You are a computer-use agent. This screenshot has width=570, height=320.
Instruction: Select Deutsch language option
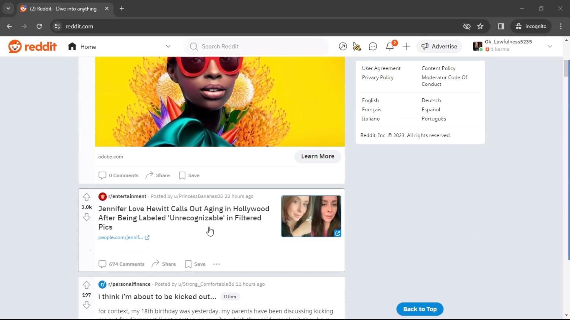point(431,100)
